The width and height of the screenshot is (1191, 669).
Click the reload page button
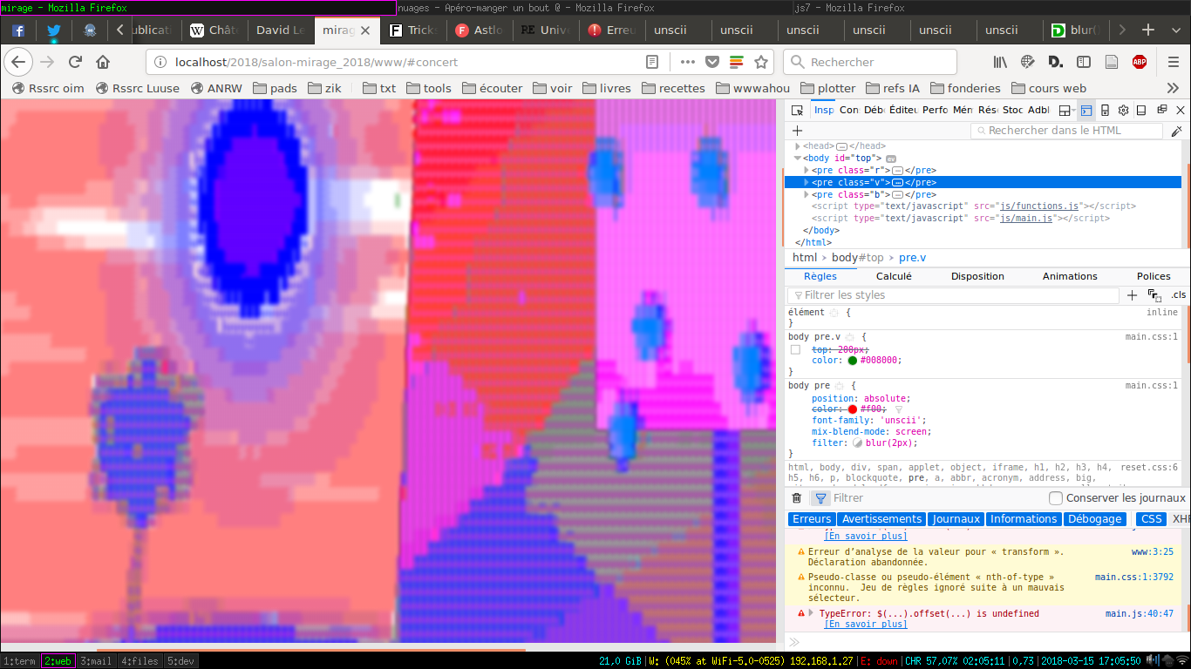[x=75, y=62]
